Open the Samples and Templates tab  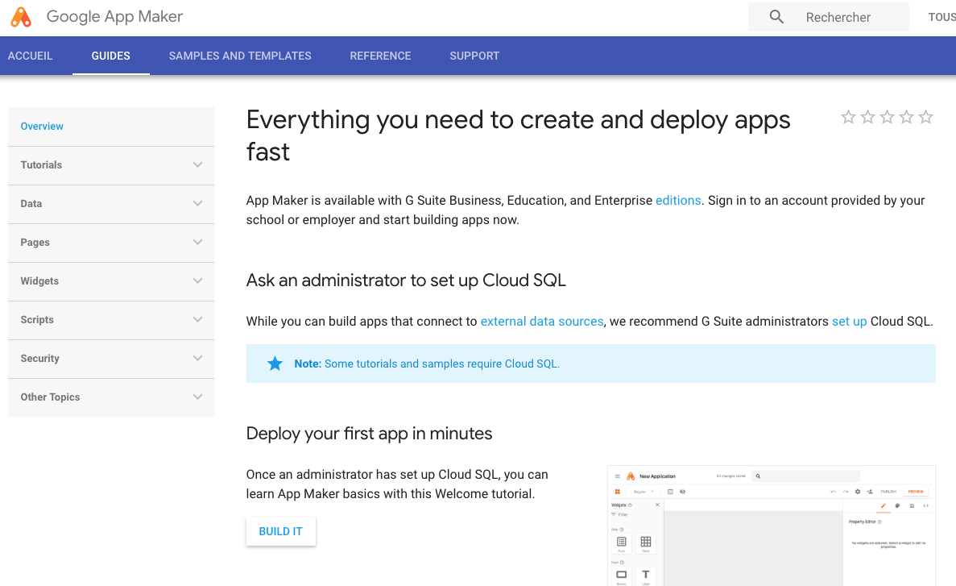(x=240, y=56)
